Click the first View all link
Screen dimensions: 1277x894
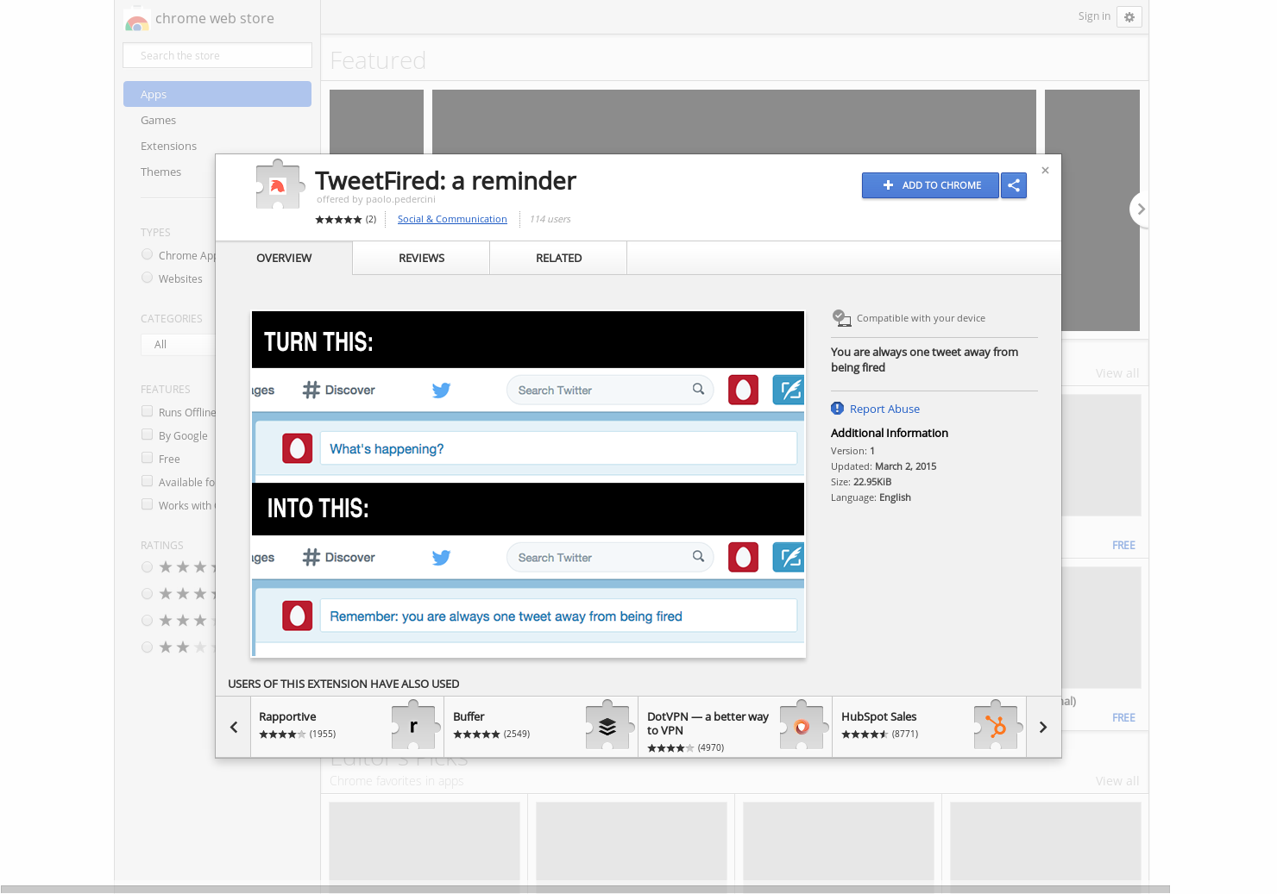tap(1117, 373)
